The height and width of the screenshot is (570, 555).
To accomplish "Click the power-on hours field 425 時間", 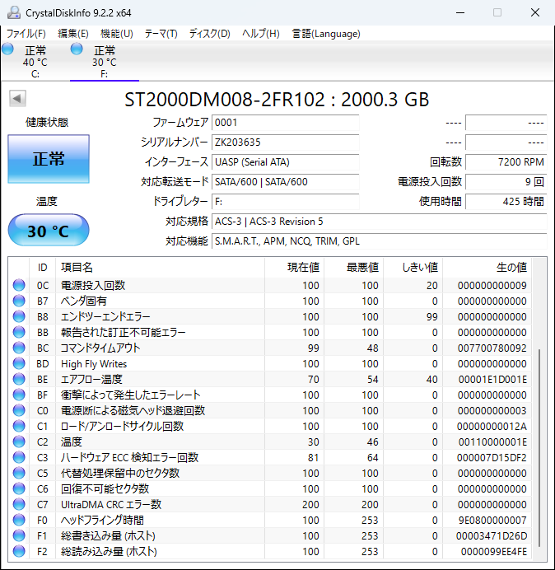I will click(x=506, y=201).
